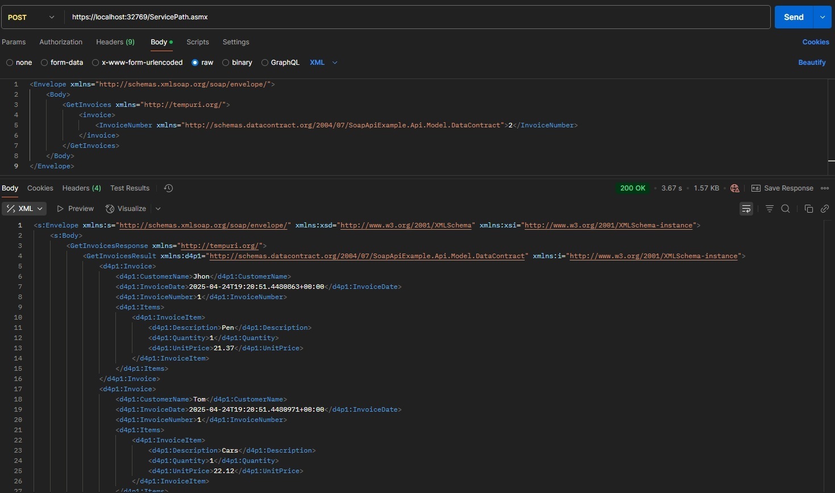The height and width of the screenshot is (493, 835).
Task: Open the request Headers (9) tab
Action: coord(115,42)
